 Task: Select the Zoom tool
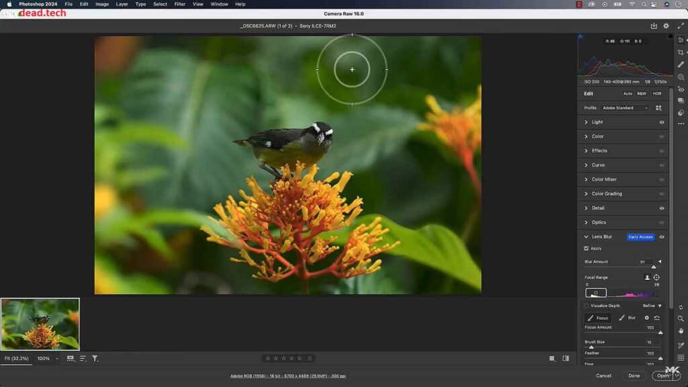click(x=681, y=318)
